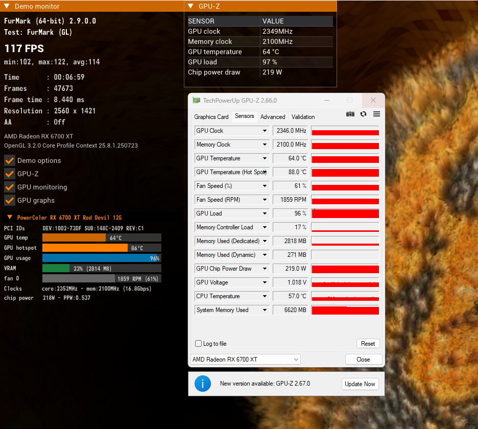
Task: Open the Advanced tab
Action: point(273,117)
